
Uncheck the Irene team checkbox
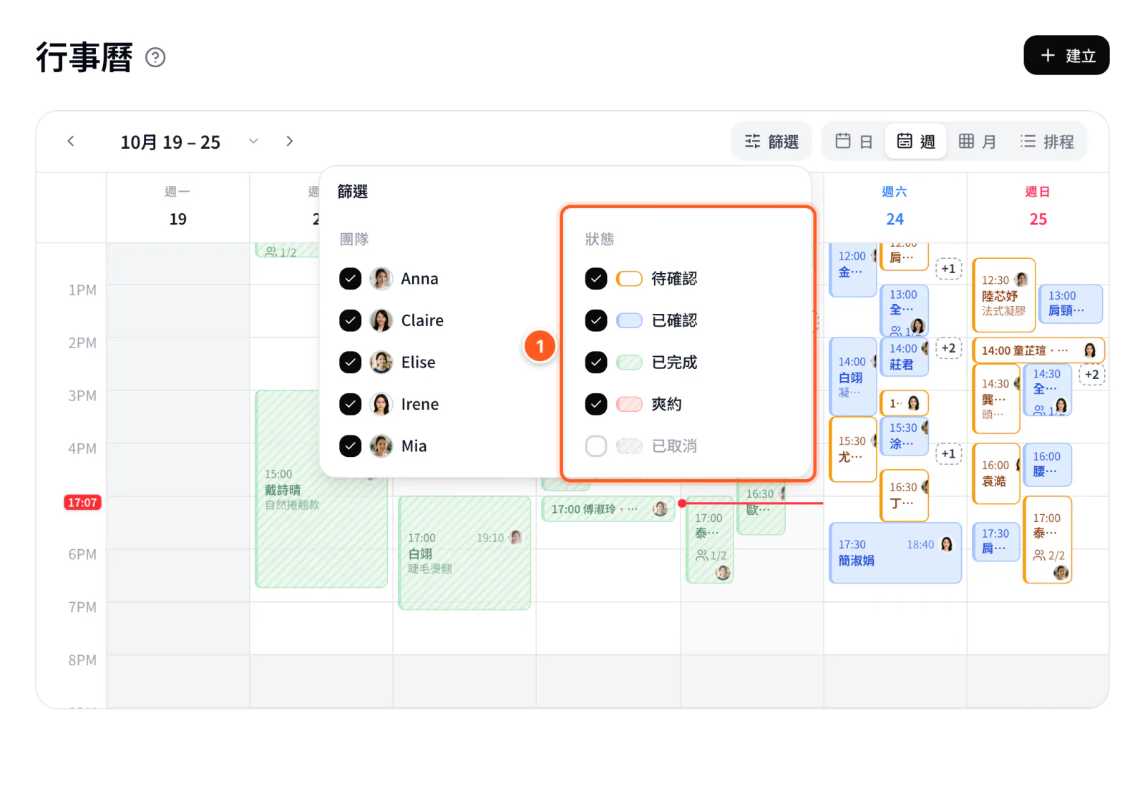tap(350, 404)
